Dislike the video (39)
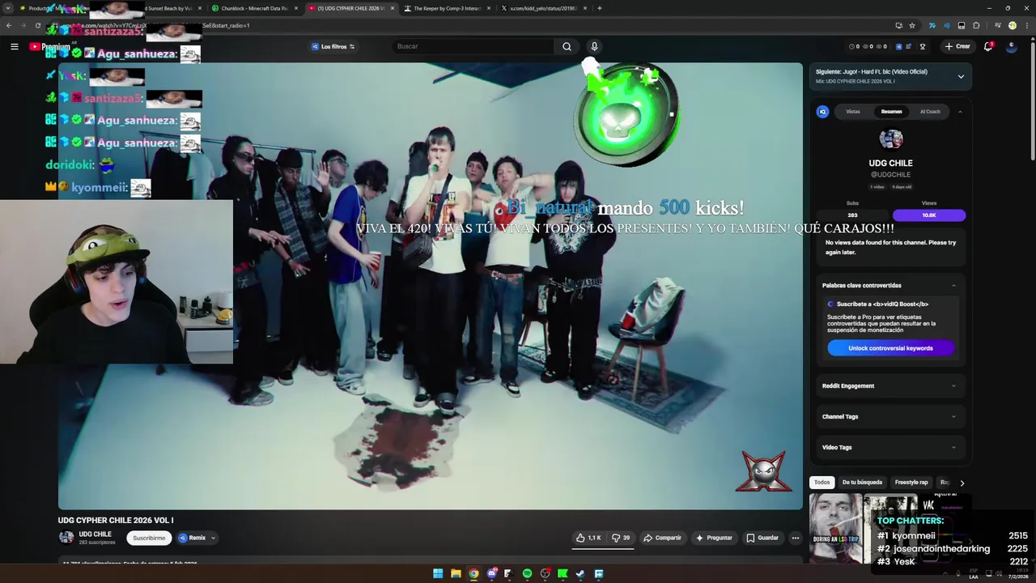Image resolution: width=1036 pixels, height=583 pixels. pos(621,538)
